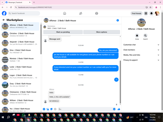Click the Find friends button
Screen dimensions: 163x122
137,13
